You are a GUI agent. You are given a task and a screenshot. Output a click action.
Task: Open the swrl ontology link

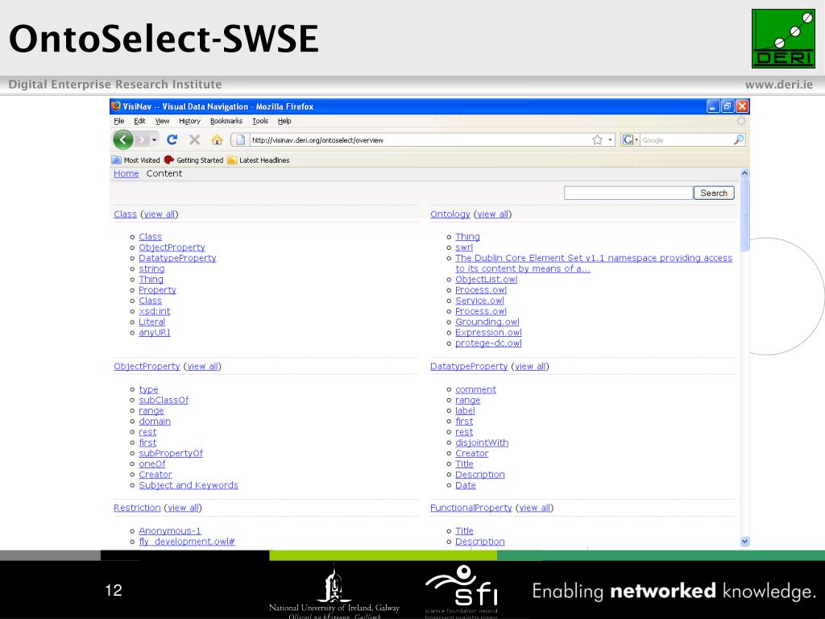[464, 247]
